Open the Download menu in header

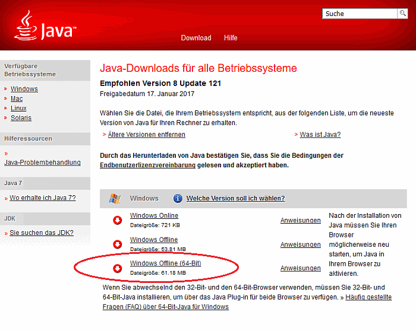click(196, 38)
